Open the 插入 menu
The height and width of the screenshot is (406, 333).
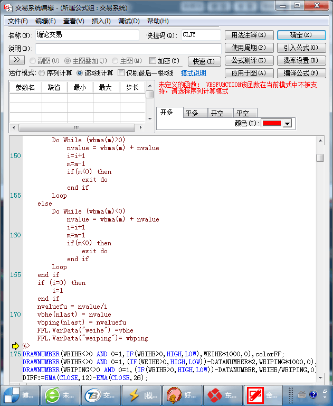coord(101,21)
